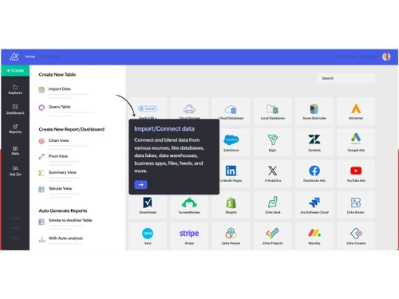Viewport: 399px width, 299px height.
Task: Select the Jira Software Cloud connector
Action: pos(314,205)
